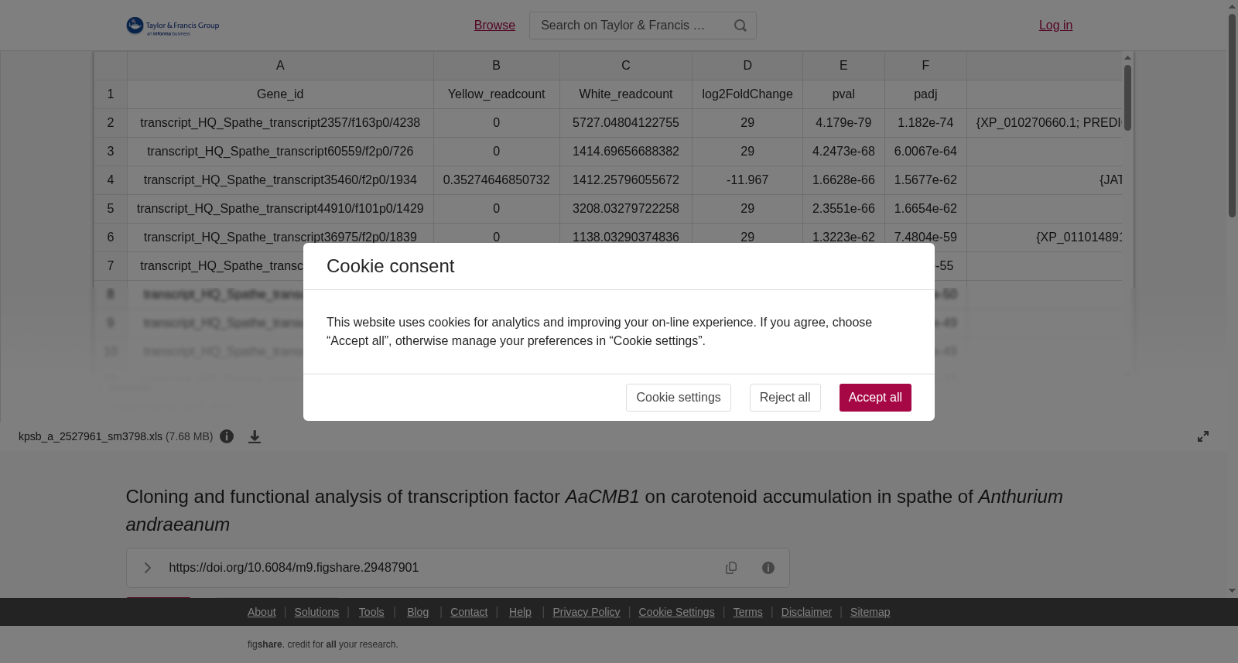
Task: Download the kpsb_a_2527961_sm3798.xls file
Action: click(x=255, y=437)
